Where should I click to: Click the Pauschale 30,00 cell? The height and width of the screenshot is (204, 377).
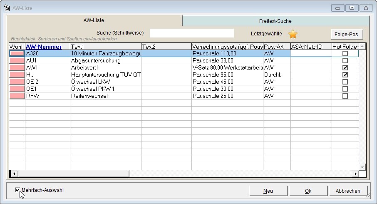point(228,89)
